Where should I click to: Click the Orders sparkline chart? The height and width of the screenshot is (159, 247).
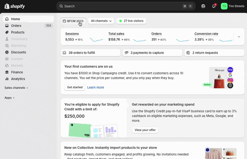(x=183, y=40)
